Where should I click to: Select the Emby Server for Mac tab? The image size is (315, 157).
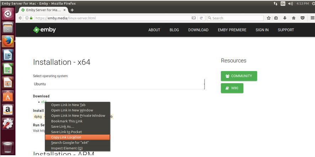pos(43,10)
